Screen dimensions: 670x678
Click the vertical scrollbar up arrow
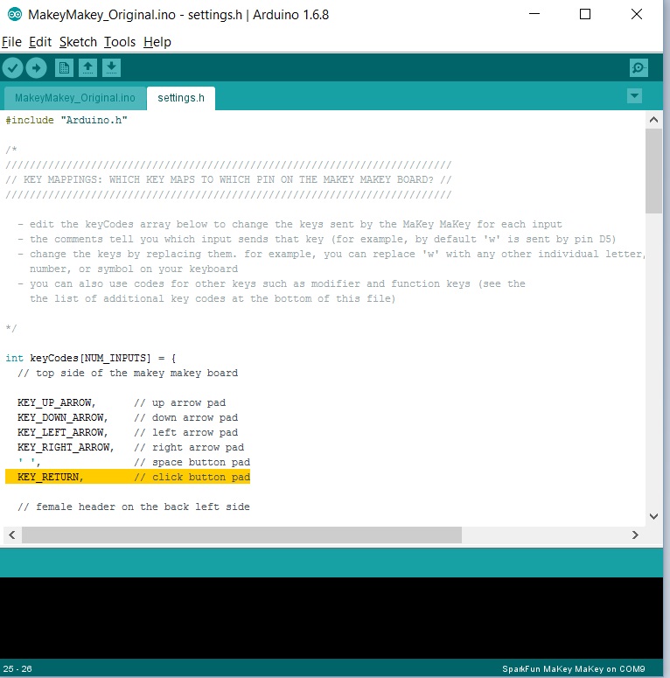[x=653, y=120]
